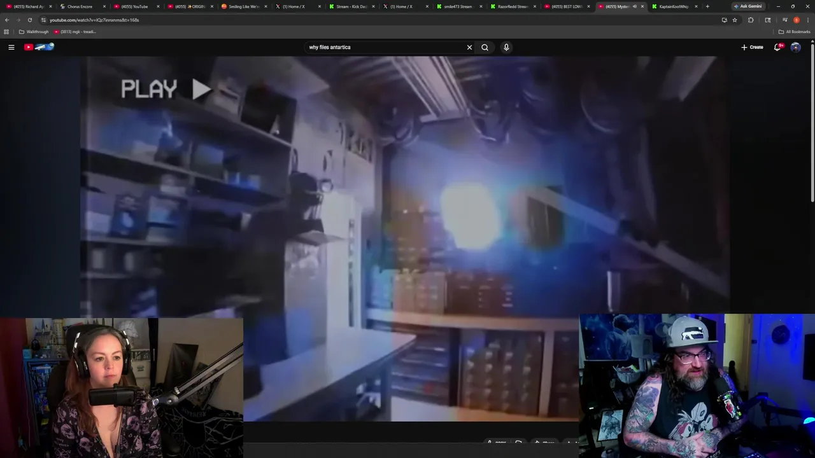Open the 'mgk - treadi...' bookmark
815x458 pixels.
tap(75, 32)
